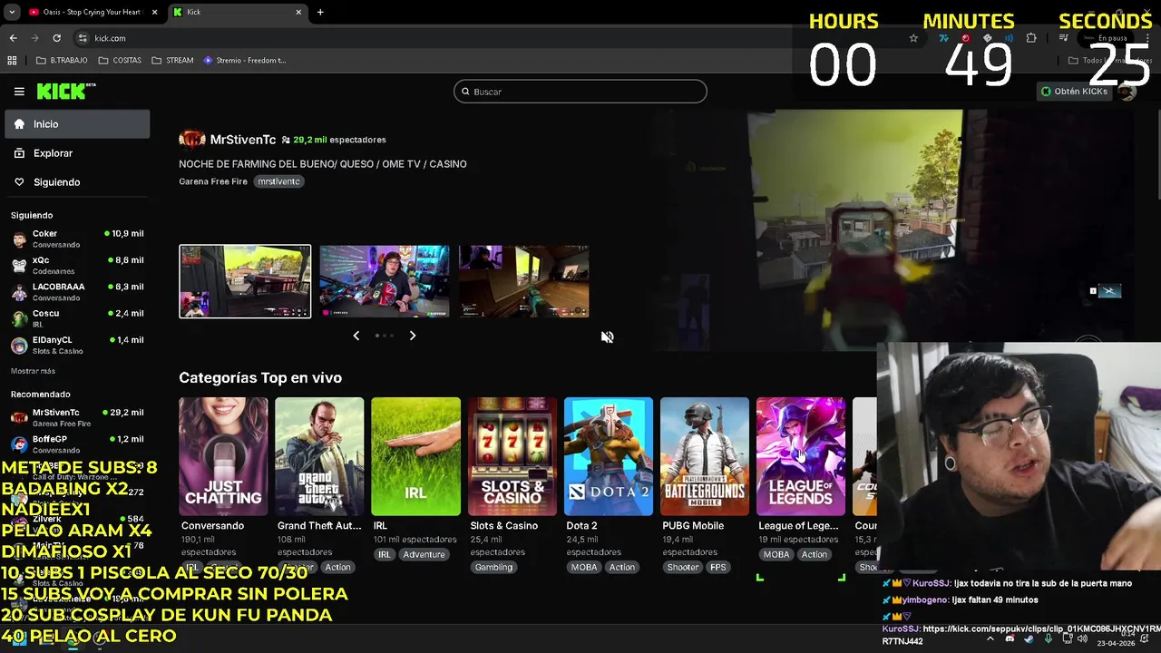Select Explorar in the sidebar
Screen dimensions: 1161x653
77,153
